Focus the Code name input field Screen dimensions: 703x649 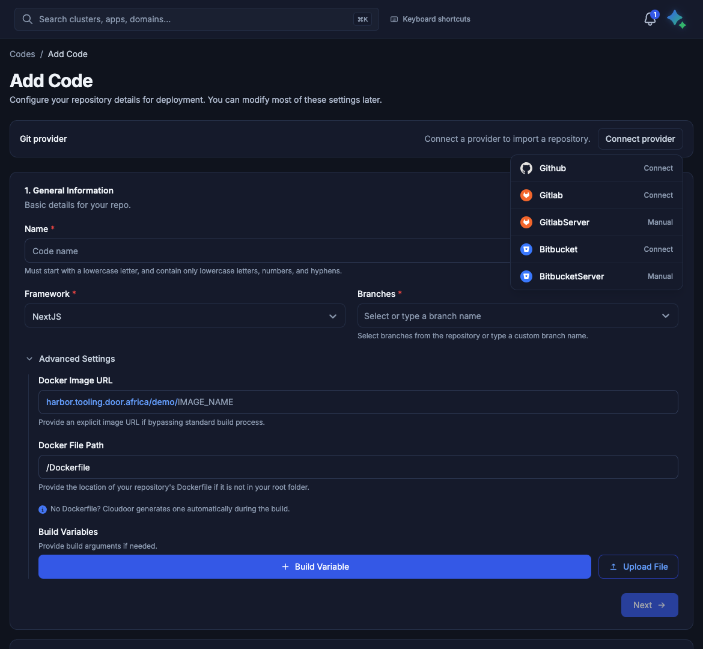click(267, 251)
